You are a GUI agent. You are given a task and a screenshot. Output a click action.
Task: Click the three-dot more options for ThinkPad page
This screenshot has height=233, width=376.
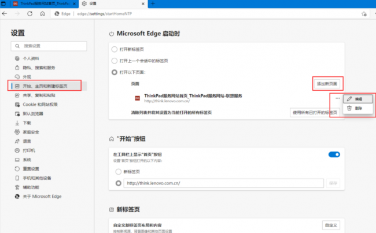click(x=338, y=98)
